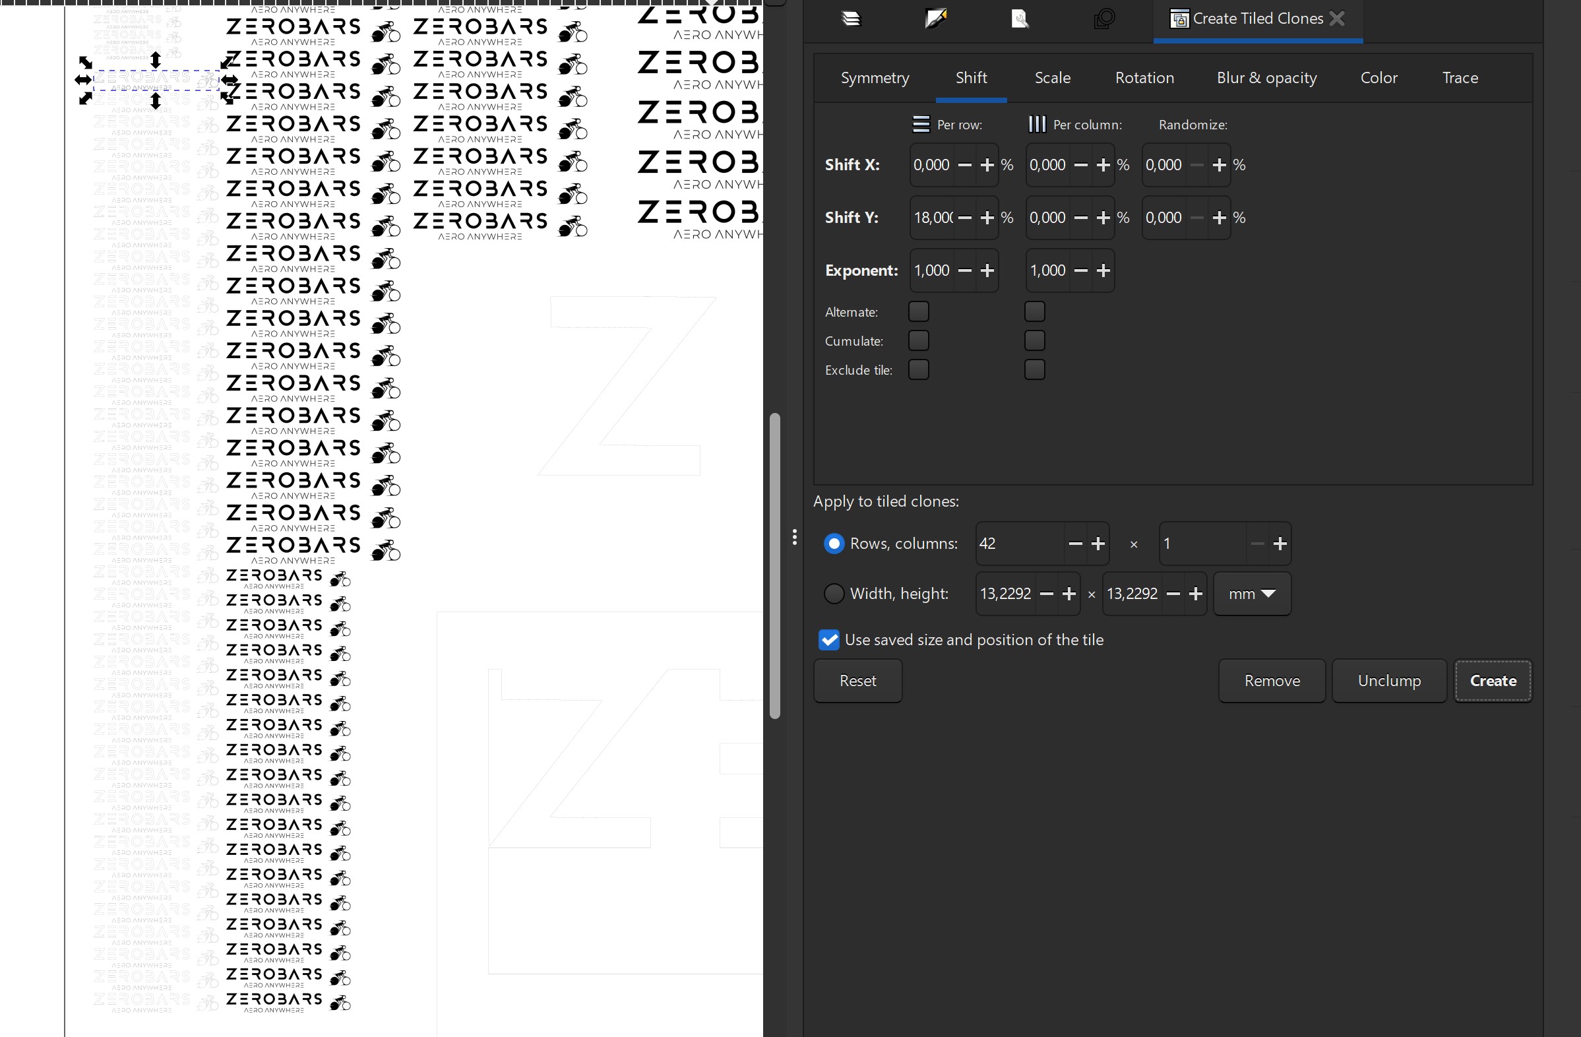Screen dimensions: 1581x1037
Task: Click the left-side horizontal scale handle on selection
Action: (x=83, y=80)
